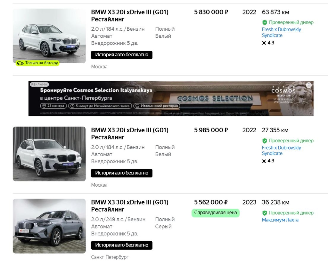Open Fresh x Dubrovskiy Syndicate dealer, first listing
328x265 pixels.
[x=281, y=32]
